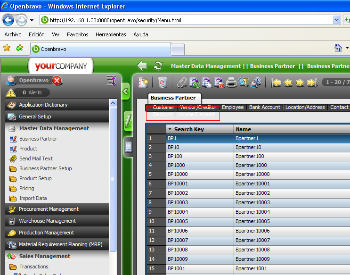
Task: Open the Transactions folder
Action: point(34,267)
